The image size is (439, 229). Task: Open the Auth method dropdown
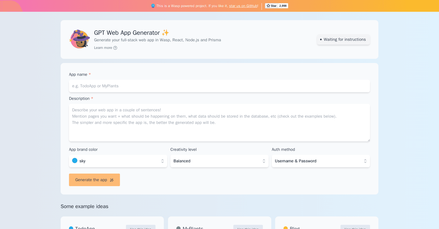pyautogui.click(x=321, y=161)
